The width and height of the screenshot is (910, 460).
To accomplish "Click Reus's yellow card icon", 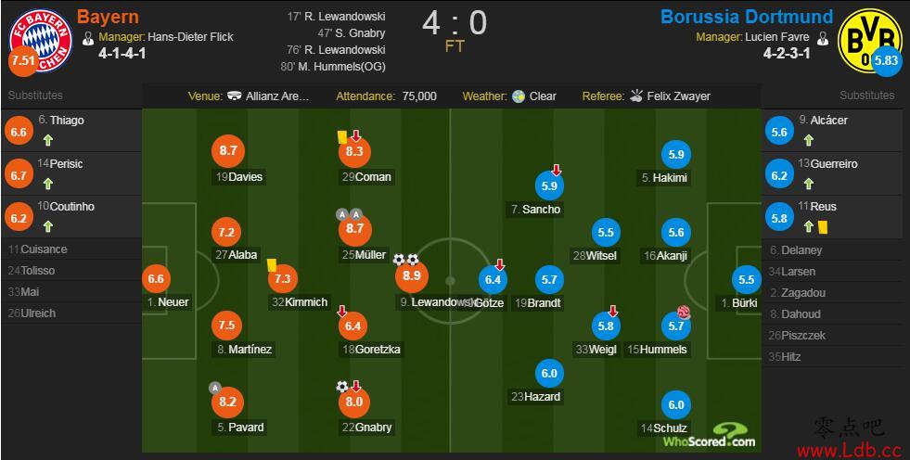I will (x=823, y=227).
